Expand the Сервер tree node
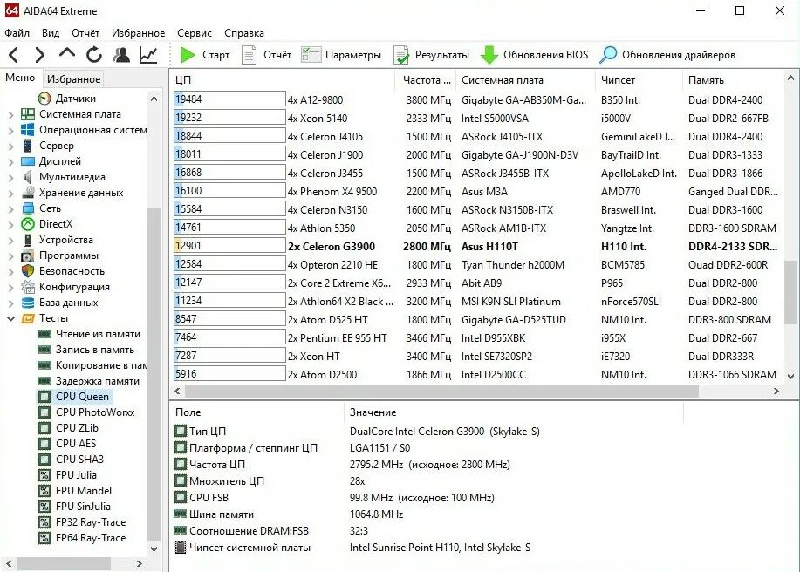This screenshot has width=800, height=572. coord(10,146)
